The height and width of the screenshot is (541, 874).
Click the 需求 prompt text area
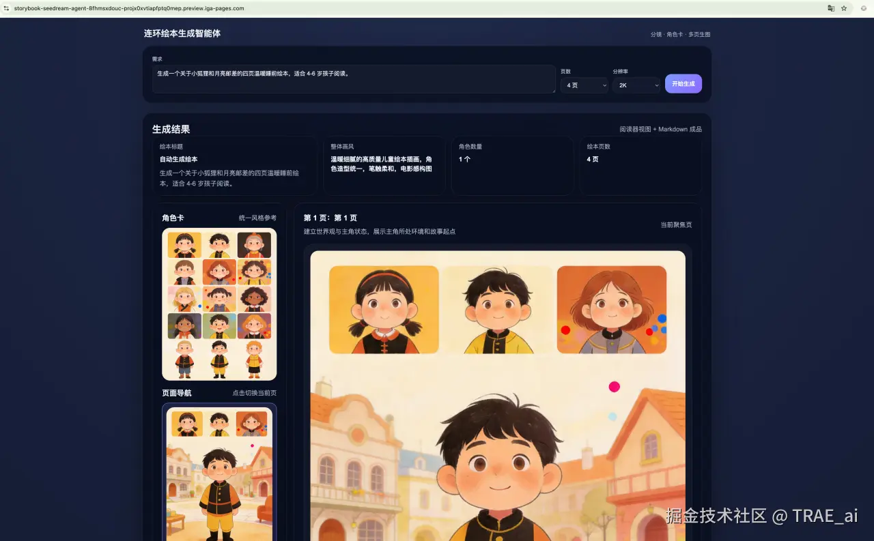tap(354, 79)
